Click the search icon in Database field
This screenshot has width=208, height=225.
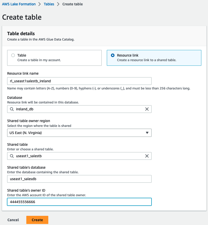coord(12,109)
